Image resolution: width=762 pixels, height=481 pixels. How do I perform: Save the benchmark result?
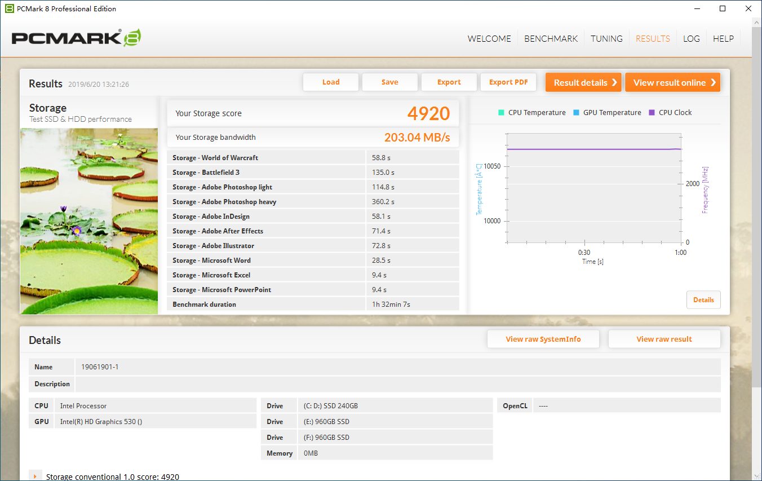389,82
